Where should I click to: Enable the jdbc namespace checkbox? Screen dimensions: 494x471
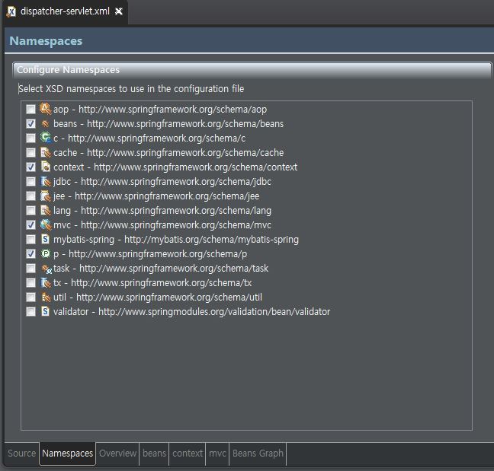coord(30,181)
